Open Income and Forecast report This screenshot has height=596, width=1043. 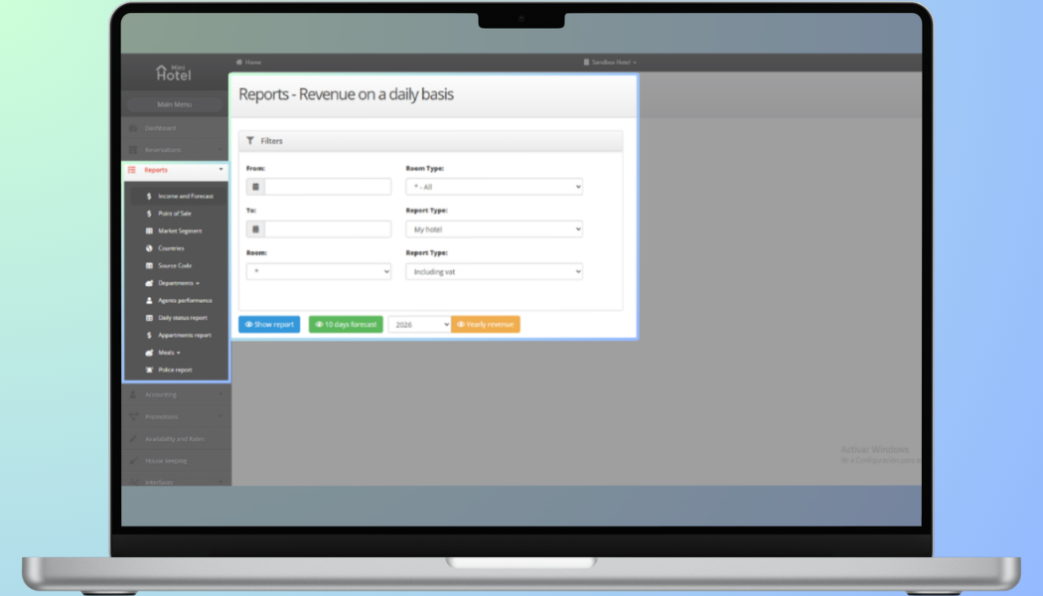coord(186,197)
